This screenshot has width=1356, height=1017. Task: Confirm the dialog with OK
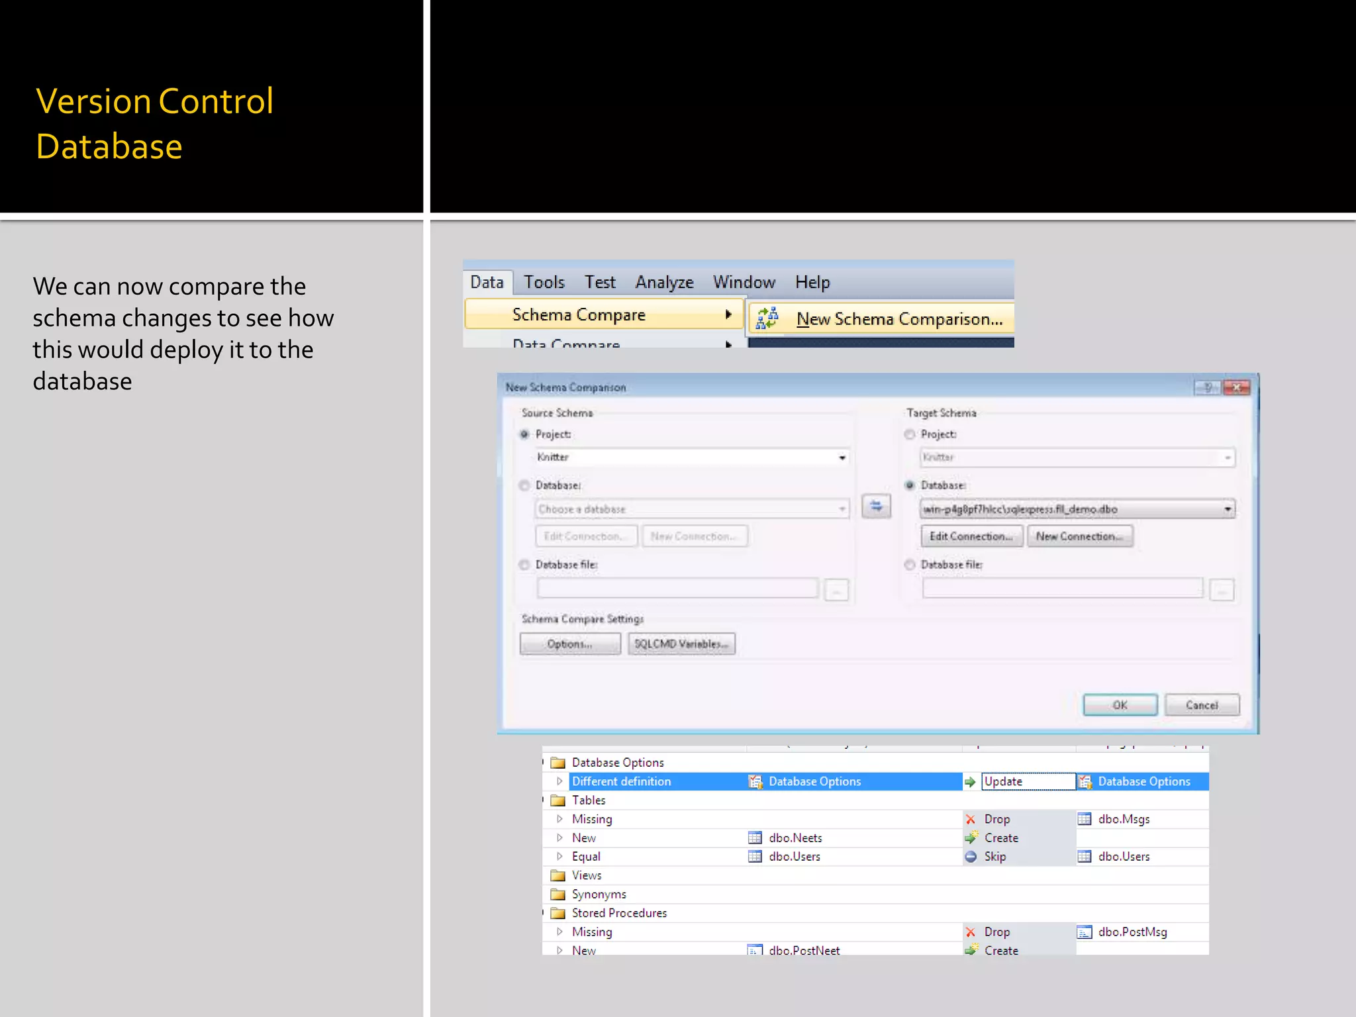tap(1120, 705)
